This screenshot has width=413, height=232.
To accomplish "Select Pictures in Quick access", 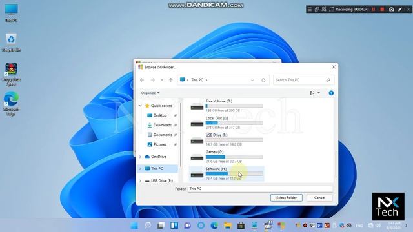I will point(160,144).
